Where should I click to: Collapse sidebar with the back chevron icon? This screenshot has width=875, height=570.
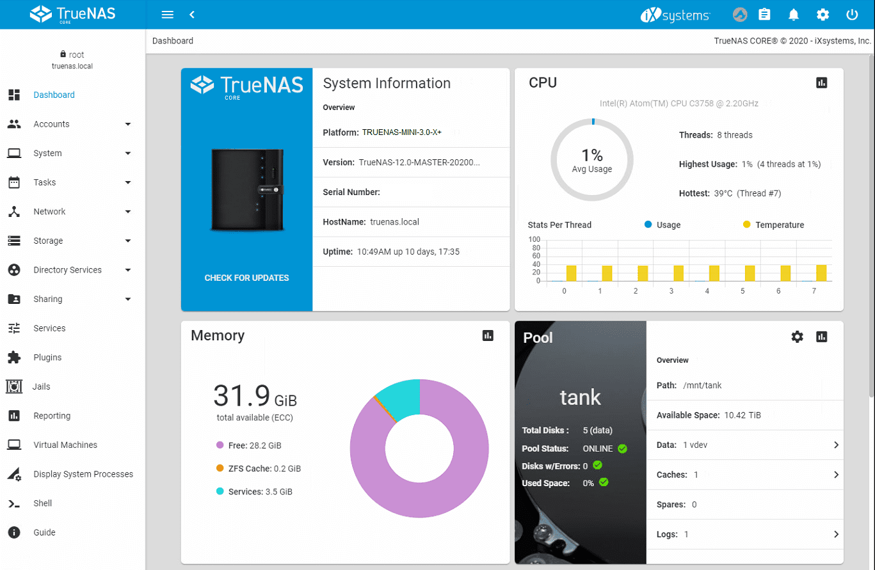(192, 15)
